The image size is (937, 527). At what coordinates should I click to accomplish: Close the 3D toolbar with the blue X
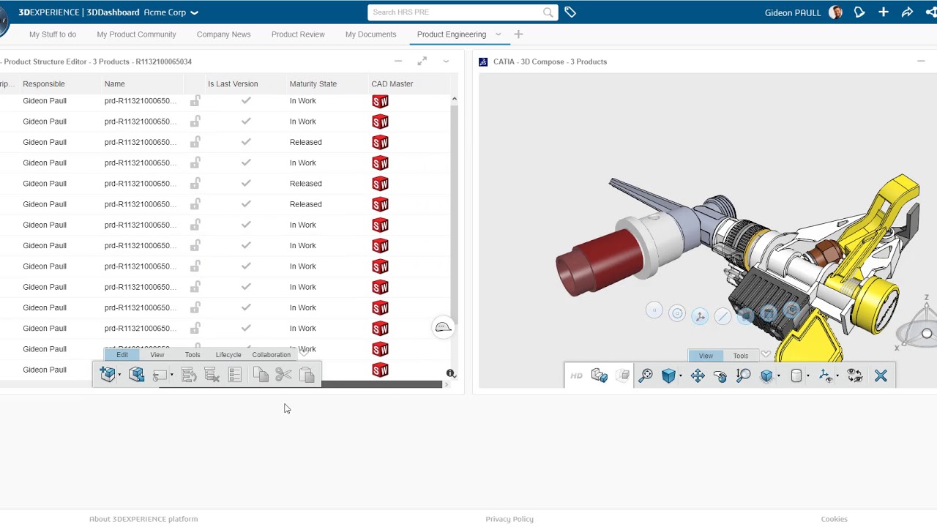point(881,375)
